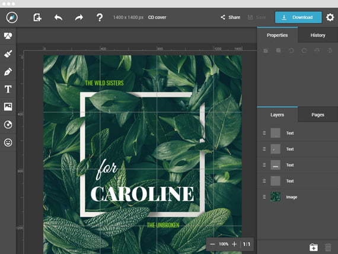This screenshot has width=338, height=254.
Task: Click the "CD cover" document title
Action: point(157,17)
